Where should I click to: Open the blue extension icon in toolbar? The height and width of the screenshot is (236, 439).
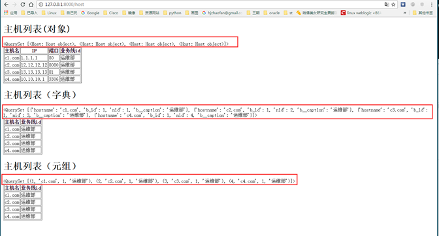pyautogui.click(x=403, y=5)
